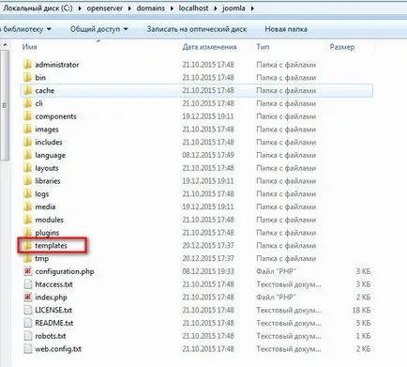
Task: Click the configuration.php file icon
Action: click(x=28, y=271)
